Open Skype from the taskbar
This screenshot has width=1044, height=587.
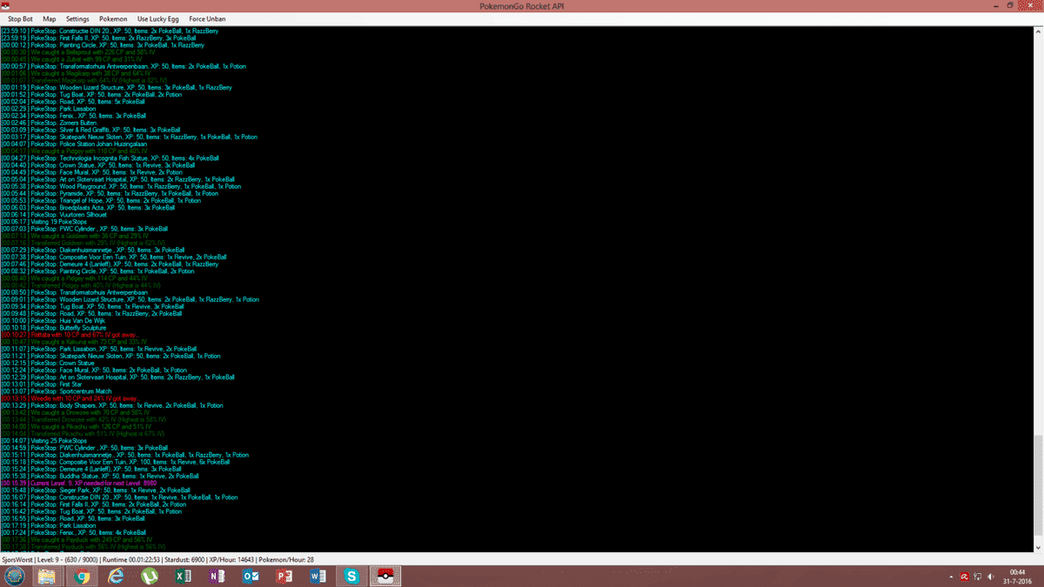click(x=351, y=576)
